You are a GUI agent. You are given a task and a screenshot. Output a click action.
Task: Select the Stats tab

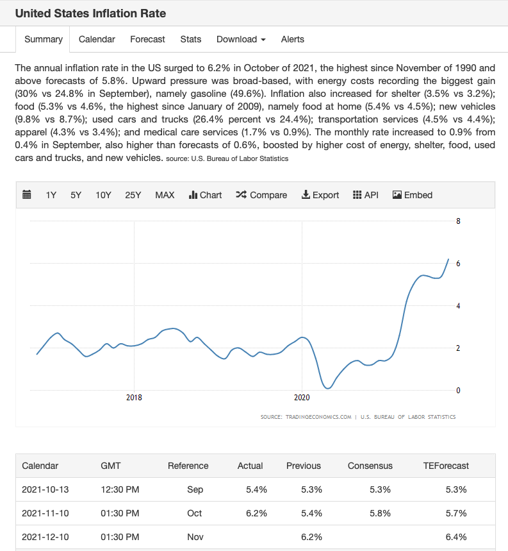pyautogui.click(x=191, y=39)
